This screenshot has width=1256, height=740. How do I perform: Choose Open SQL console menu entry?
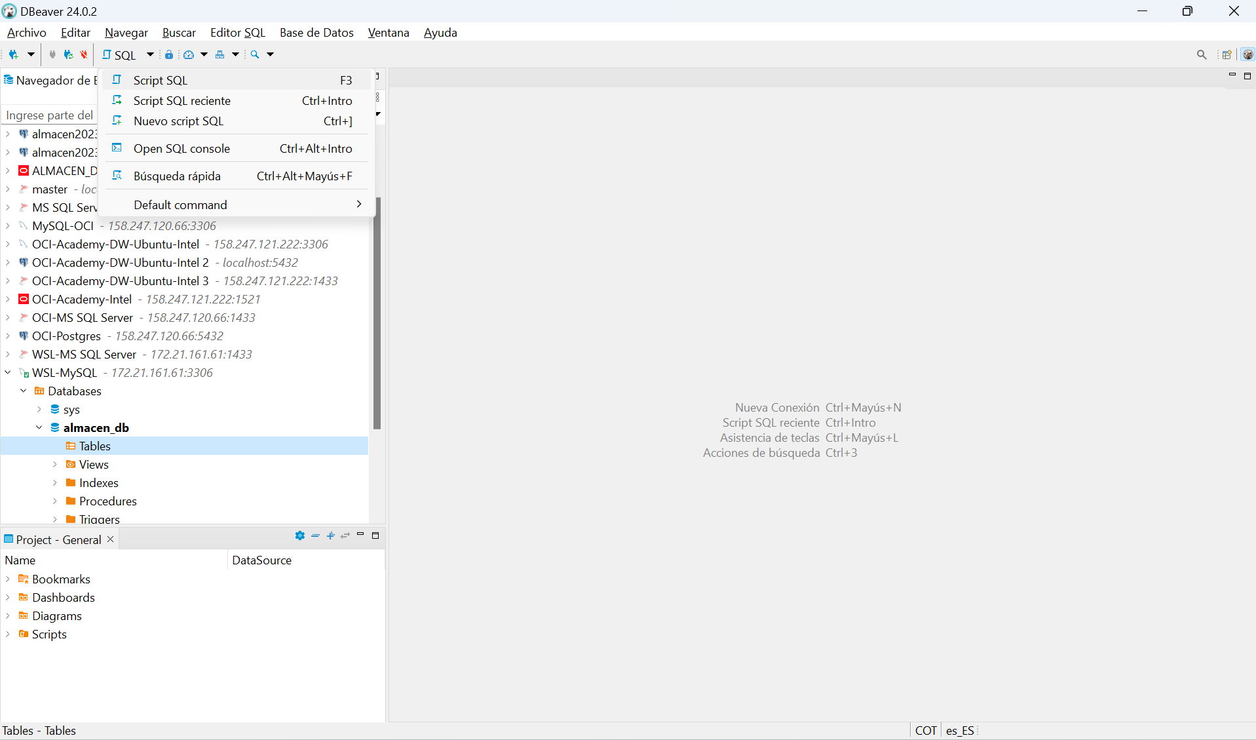coord(237,148)
